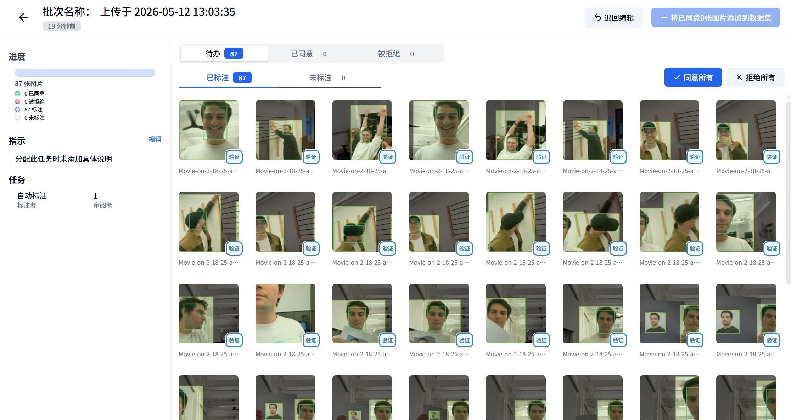Click the 19 分钟前 time badge
791x420 pixels.
pyautogui.click(x=62, y=26)
